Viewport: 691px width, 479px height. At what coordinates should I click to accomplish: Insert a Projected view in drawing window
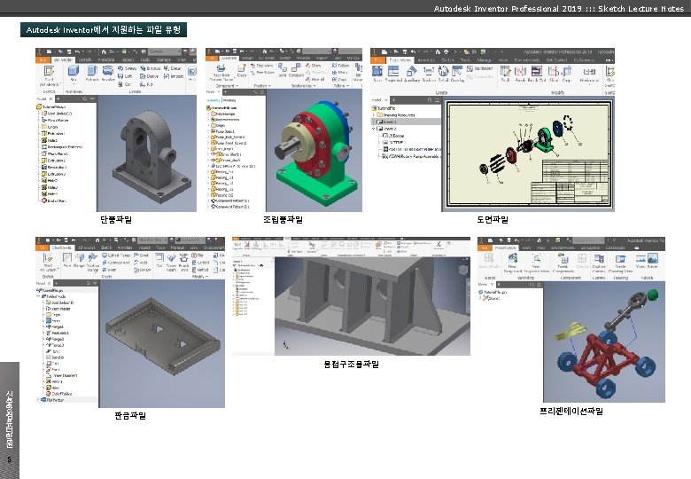pyautogui.click(x=393, y=74)
